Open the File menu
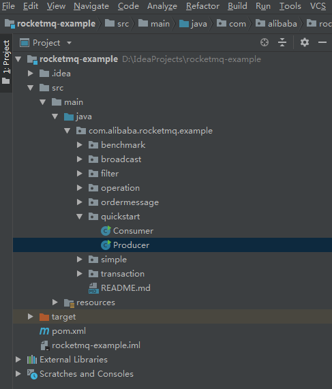 [8, 6]
